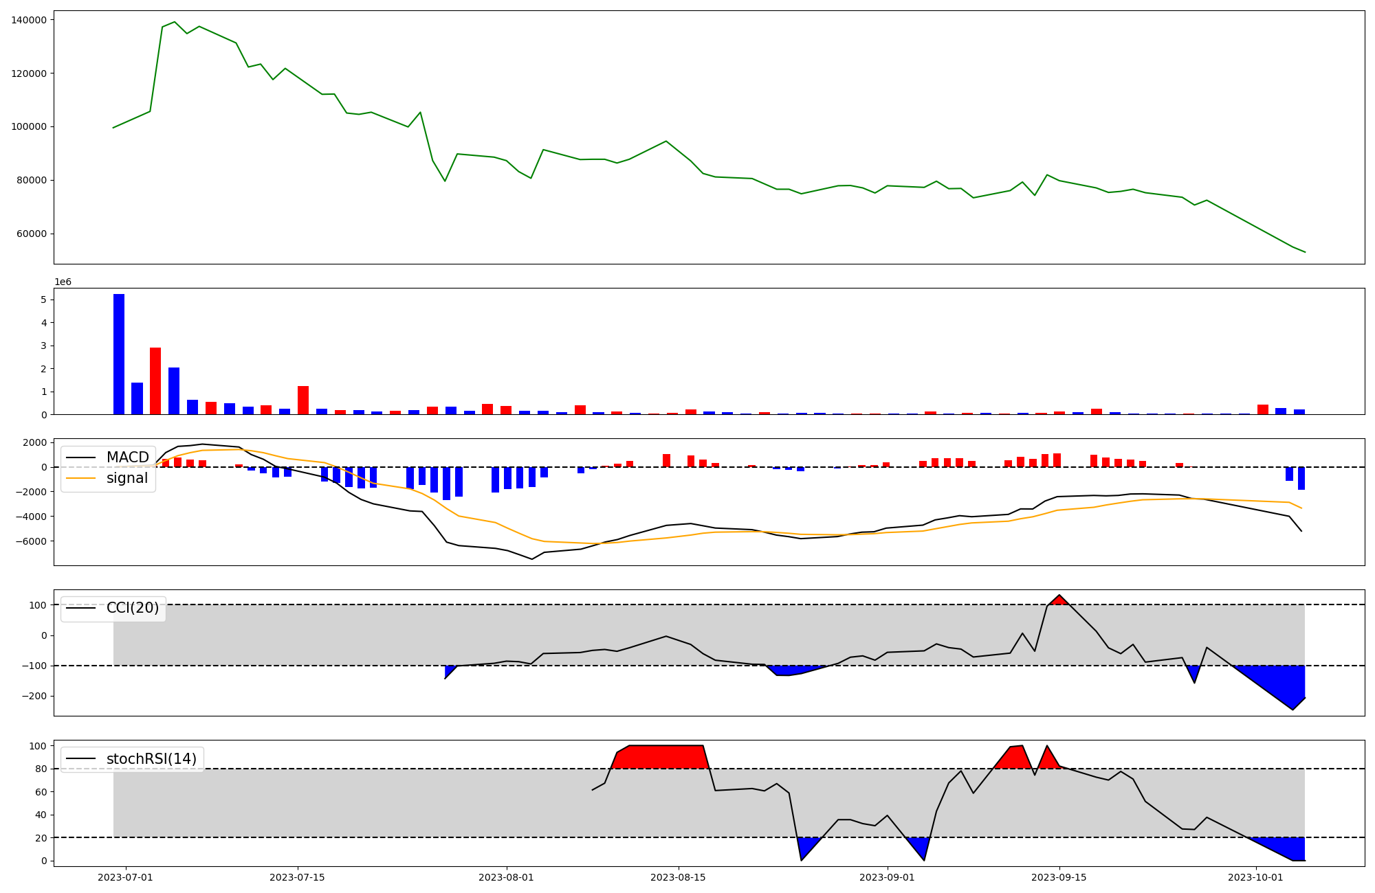
Task: Click the 2023-09-01 date tick label
Action: (888, 877)
